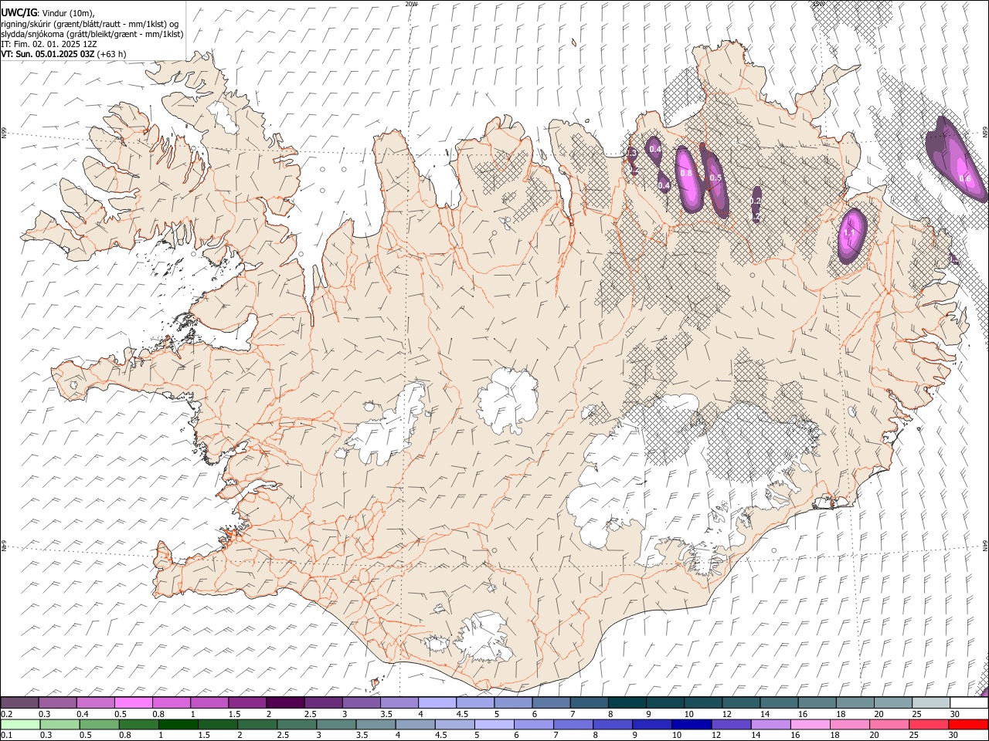Viewport: 989px width, 741px height.
Task: Select the green-scale swatch labeled 4
Action: click(x=416, y=724)
